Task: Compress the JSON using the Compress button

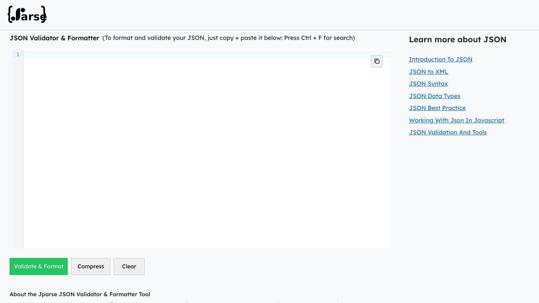Action: 90,266
